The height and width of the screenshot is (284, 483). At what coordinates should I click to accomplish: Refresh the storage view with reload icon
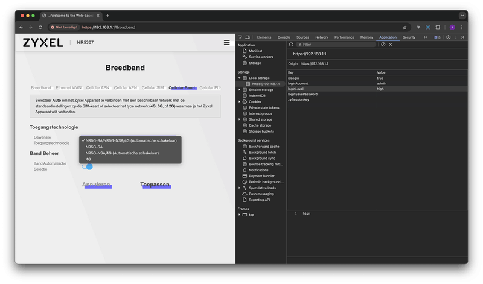point(291,45)
